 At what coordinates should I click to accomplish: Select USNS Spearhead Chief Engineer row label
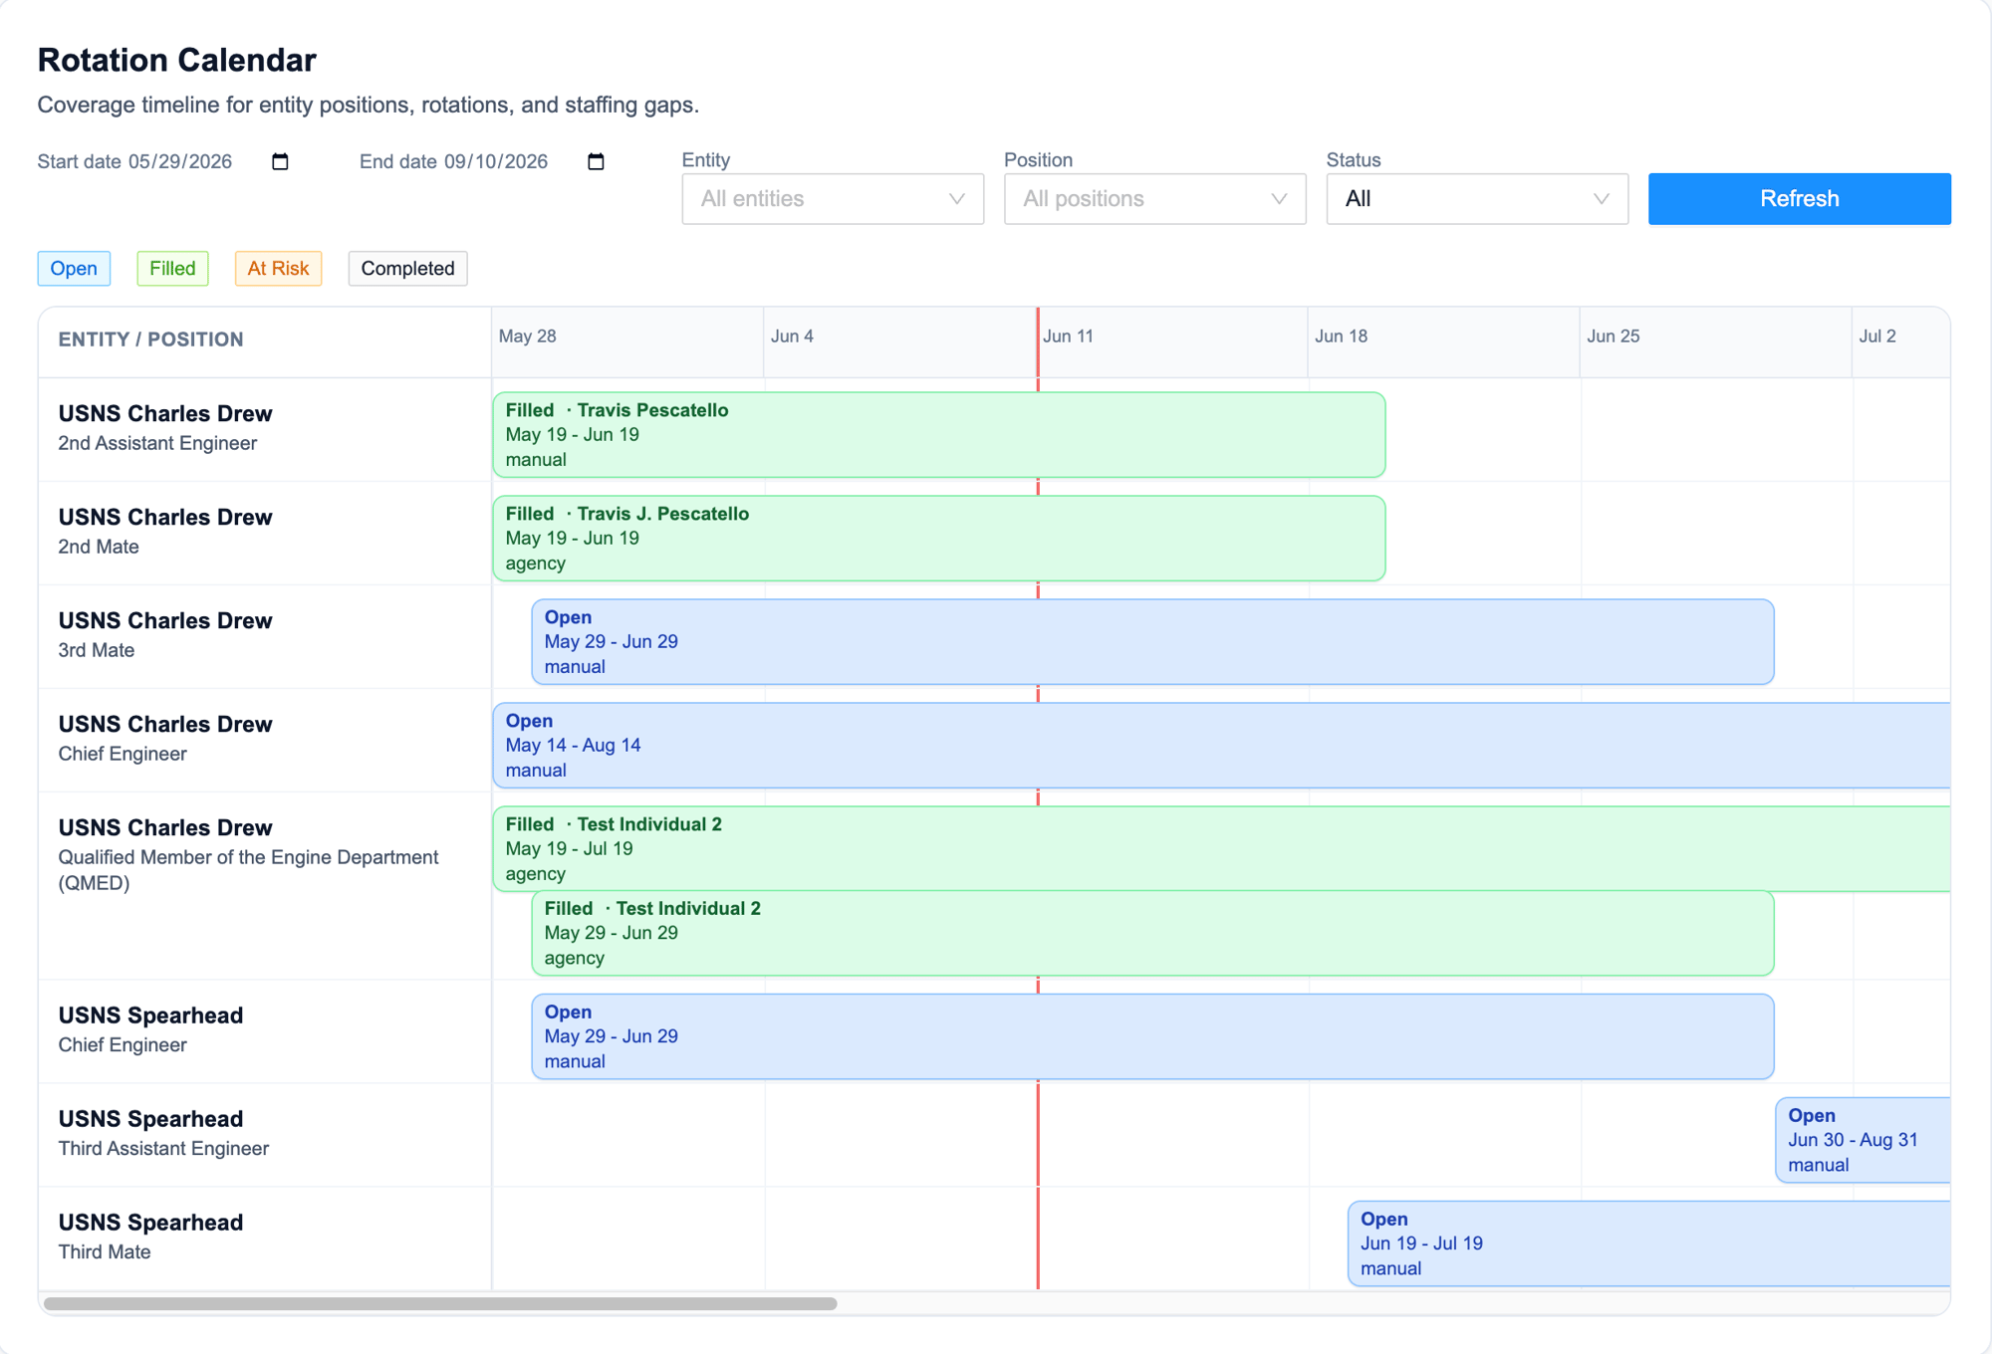(265, 1030)
